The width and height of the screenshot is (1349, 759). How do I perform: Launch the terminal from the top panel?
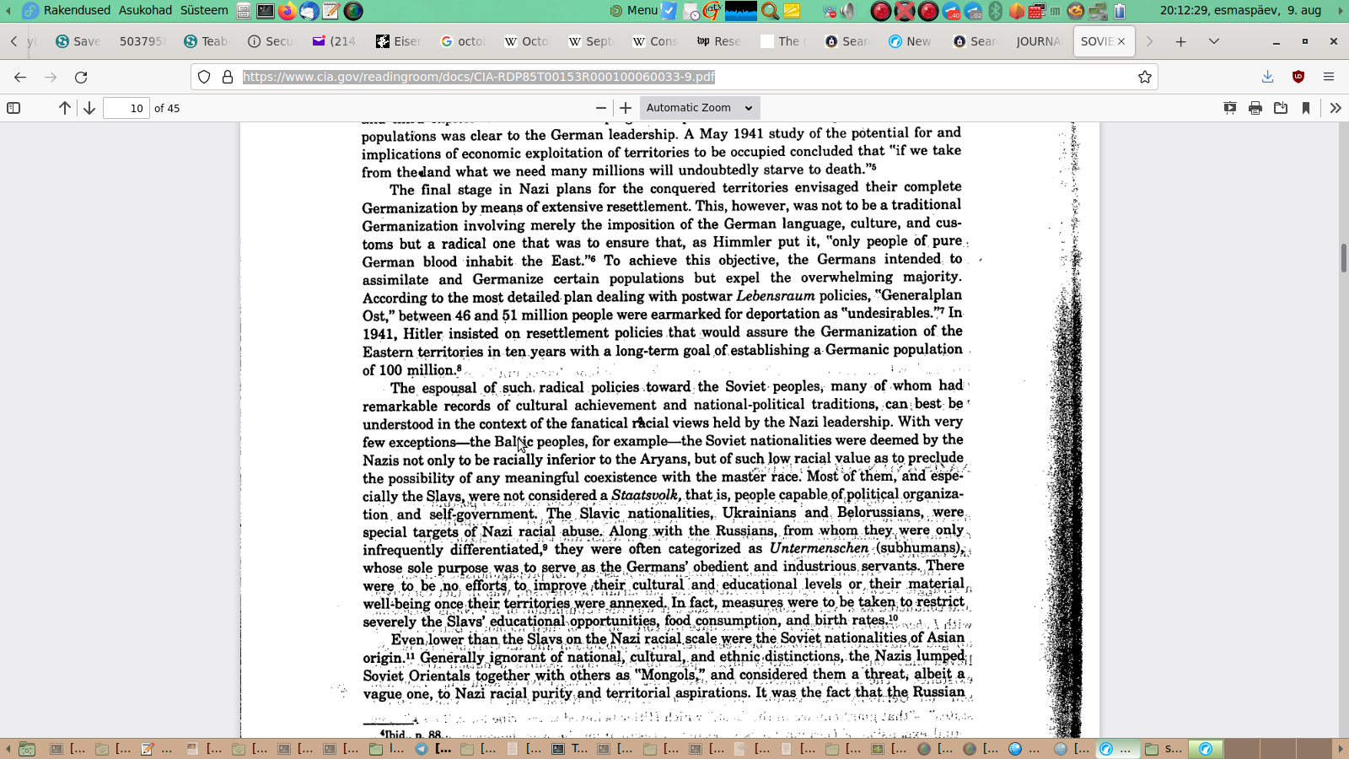tap(266, 11)
